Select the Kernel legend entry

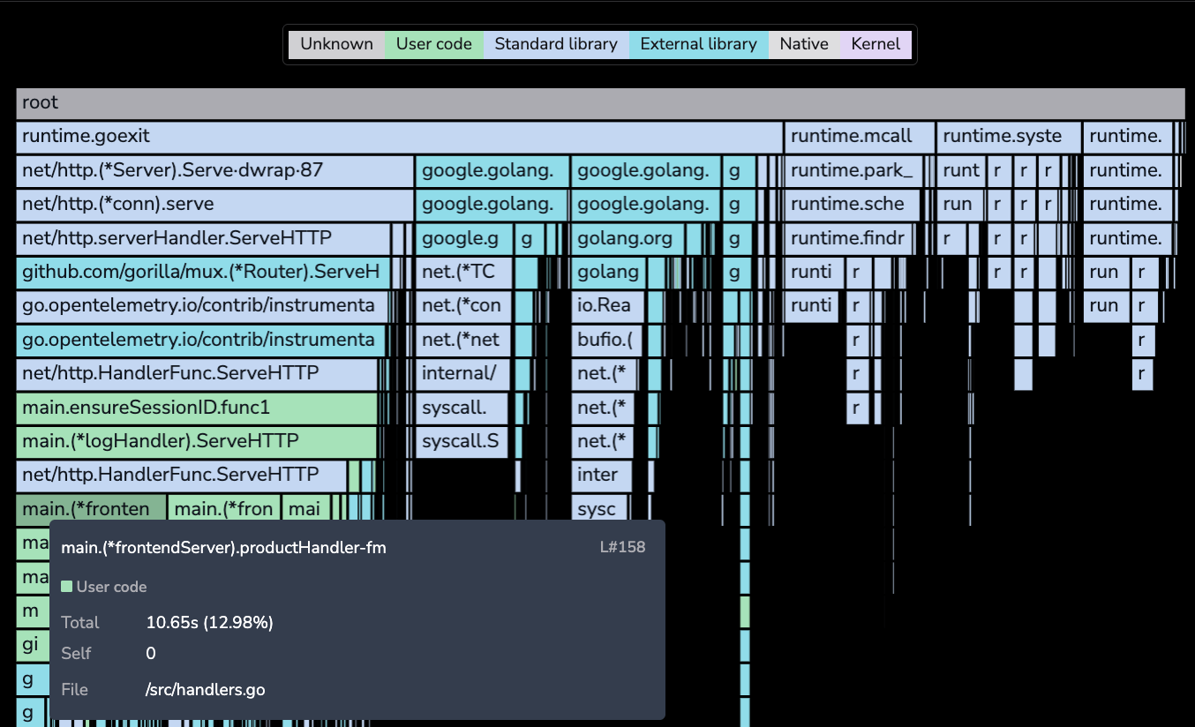tap(876, 44)
